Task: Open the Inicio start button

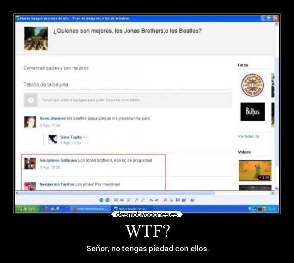Action: coord(28,209)
